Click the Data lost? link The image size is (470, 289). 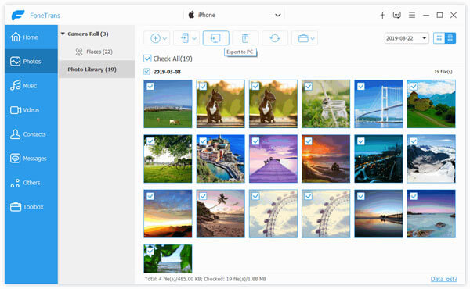[x=444, y=279]
